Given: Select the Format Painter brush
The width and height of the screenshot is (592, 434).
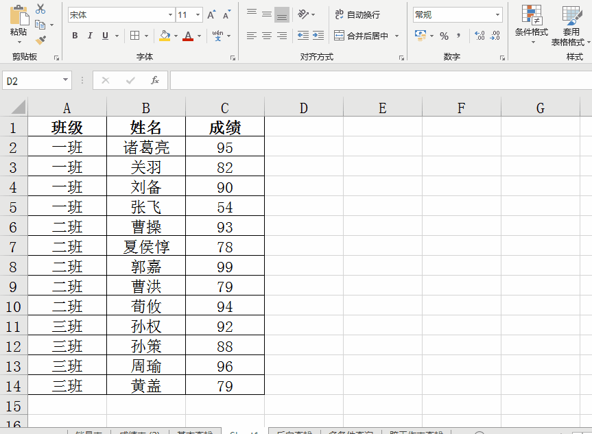Looking at the screenshot, I should [x=40, y=40].
